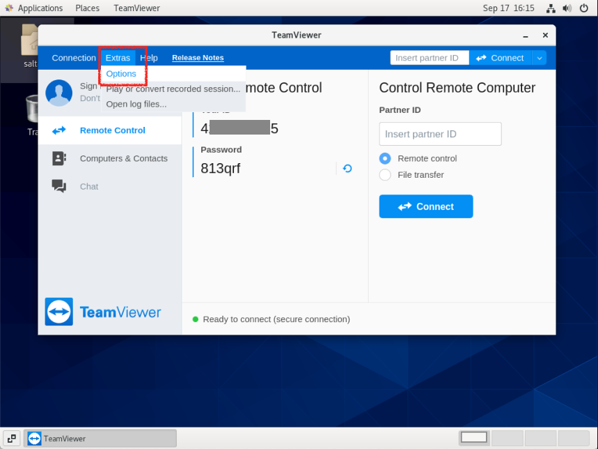Click the user profile avatar icon

[58, 93]
